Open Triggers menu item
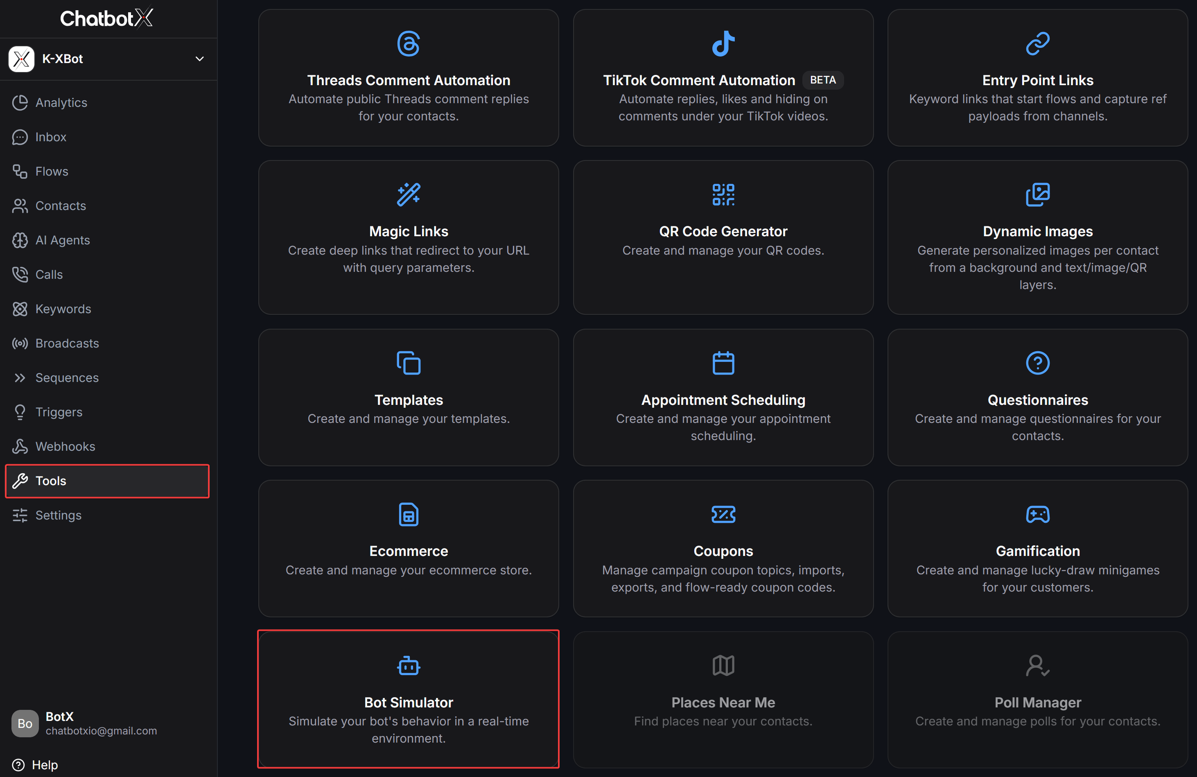Viewport: 1197px width, 777px height. point(108,412)
